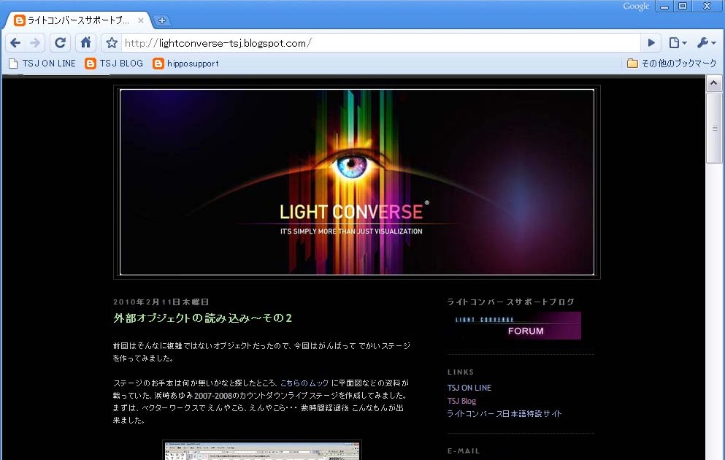The width and height of the screenshot is (725, 460).
Task: Close the browser window
Action: [x=707, y=6]
